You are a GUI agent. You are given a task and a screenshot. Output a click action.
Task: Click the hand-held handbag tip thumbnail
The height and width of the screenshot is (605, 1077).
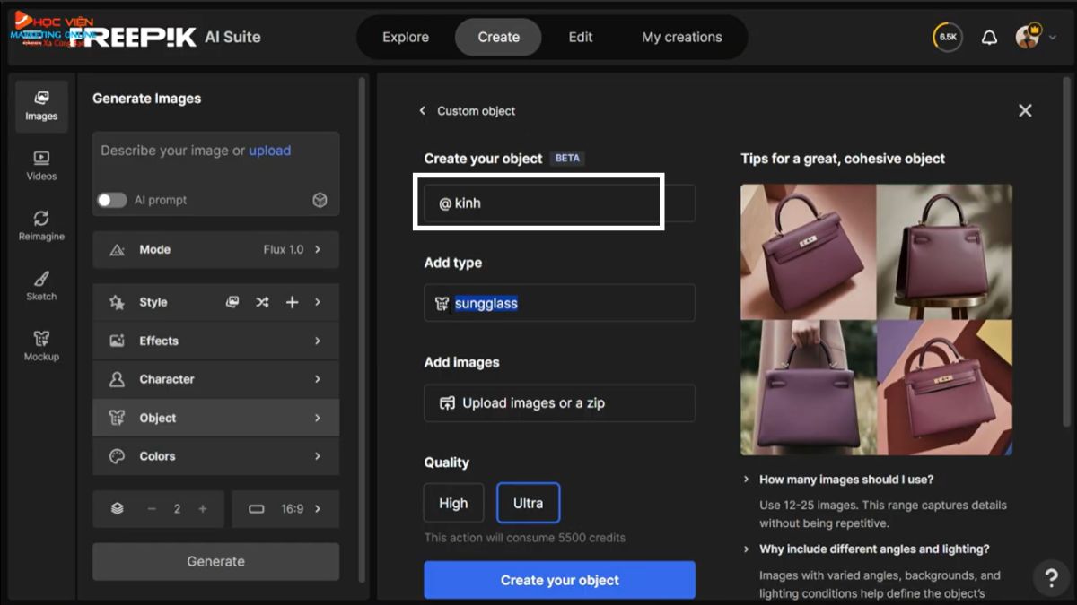808,387
